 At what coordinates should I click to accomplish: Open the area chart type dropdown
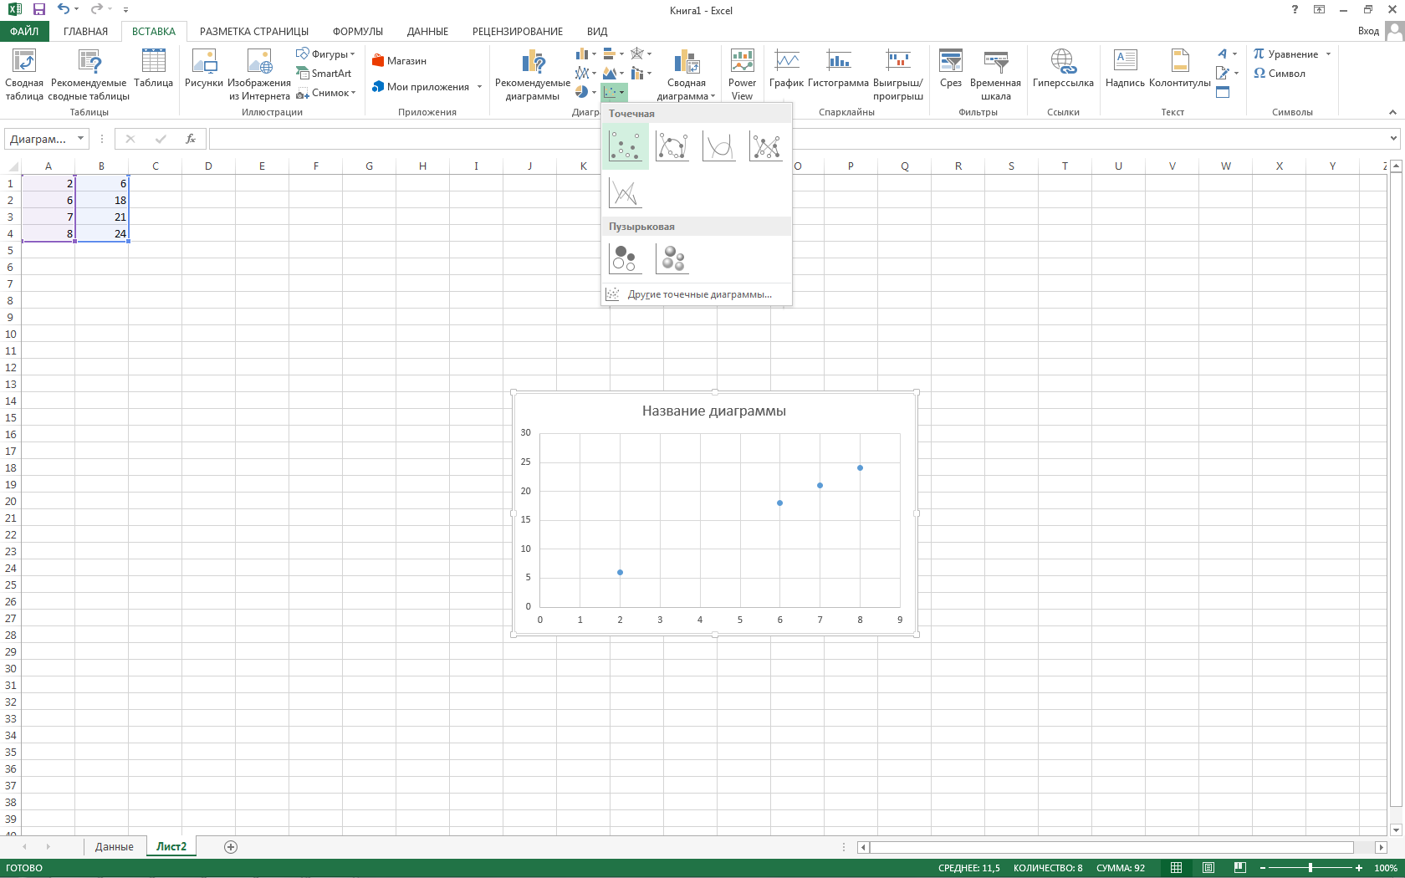[x=613, y=74]
